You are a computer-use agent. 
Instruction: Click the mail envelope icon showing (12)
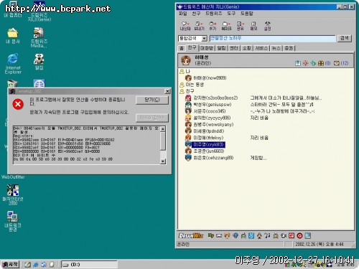pos(337,63)
